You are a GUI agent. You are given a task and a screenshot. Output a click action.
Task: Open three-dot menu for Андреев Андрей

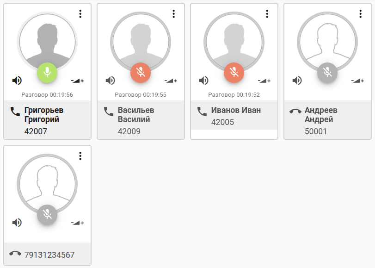click(361, 14)
